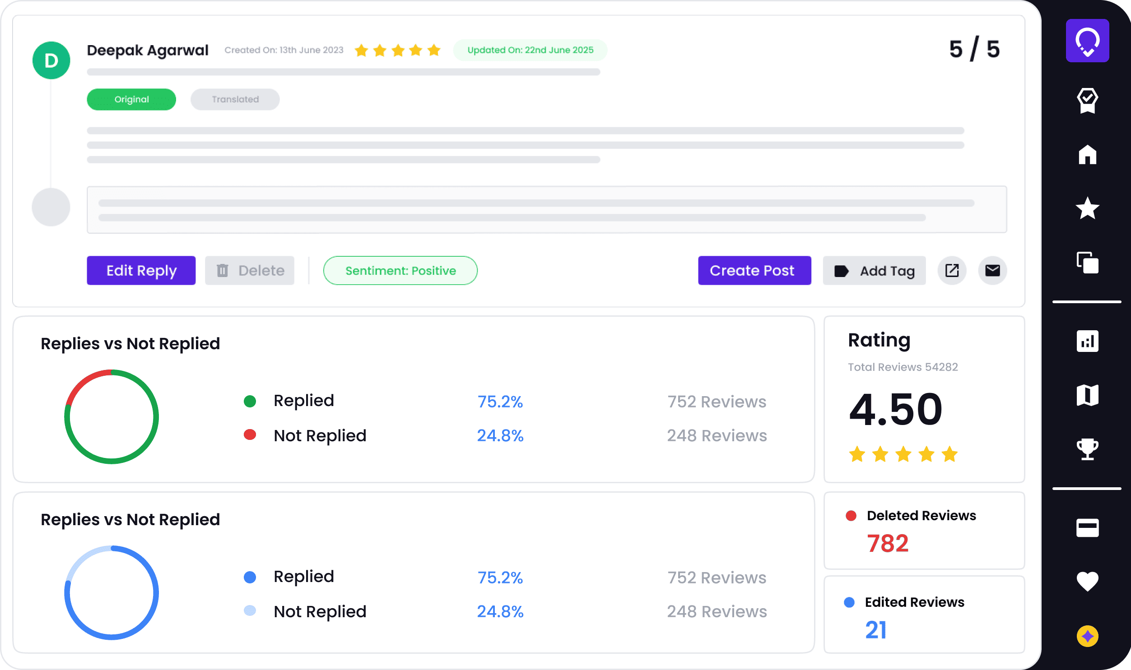
Task: Open the billing card sidebar icon
Action: click(1087, 527)
